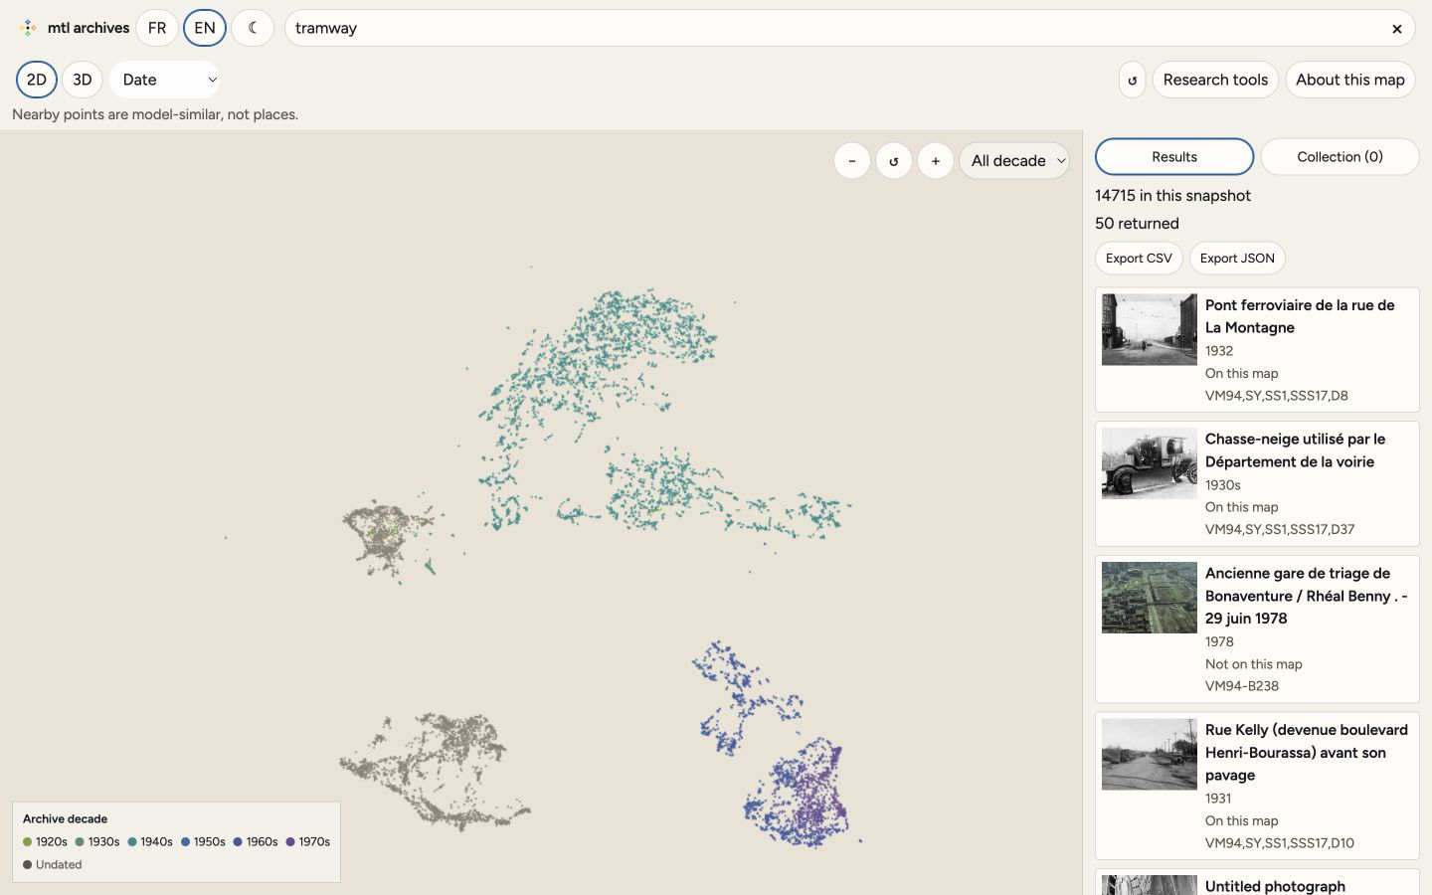
Task: Select 'Pont ferroviaire de la rue de La Montagne' title
Action: click(1300, 316)
